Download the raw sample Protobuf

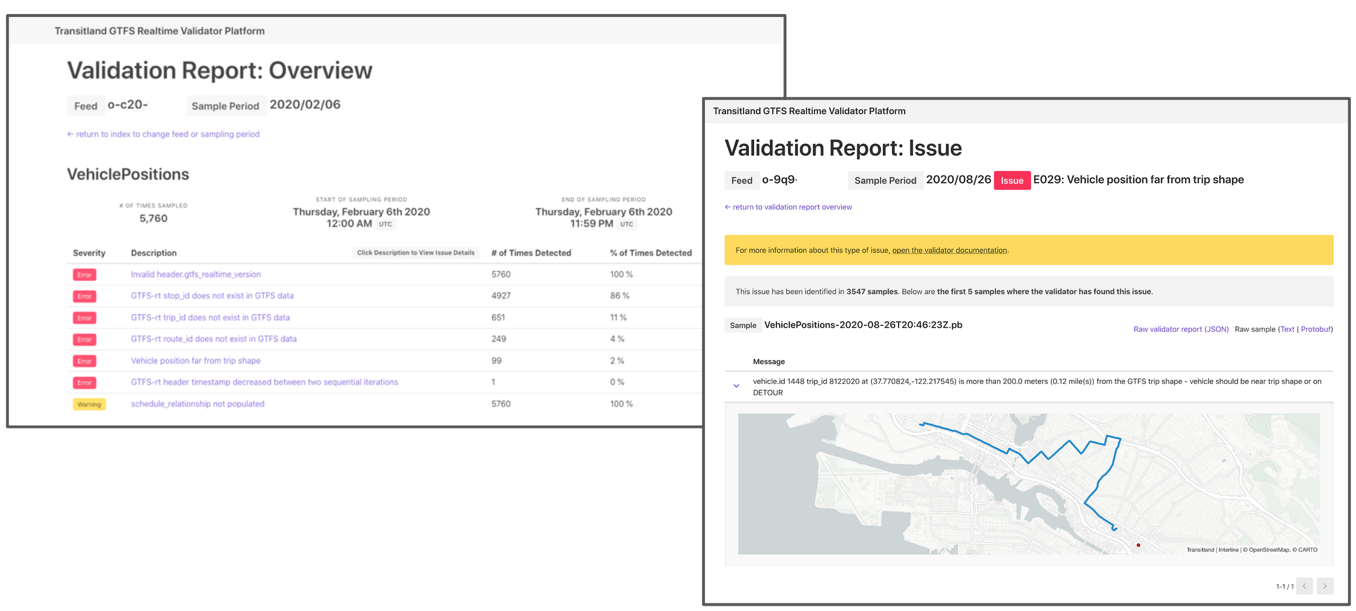[1316, 329]
